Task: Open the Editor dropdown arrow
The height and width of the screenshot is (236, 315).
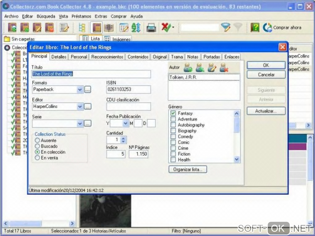Action: point(80,106)
